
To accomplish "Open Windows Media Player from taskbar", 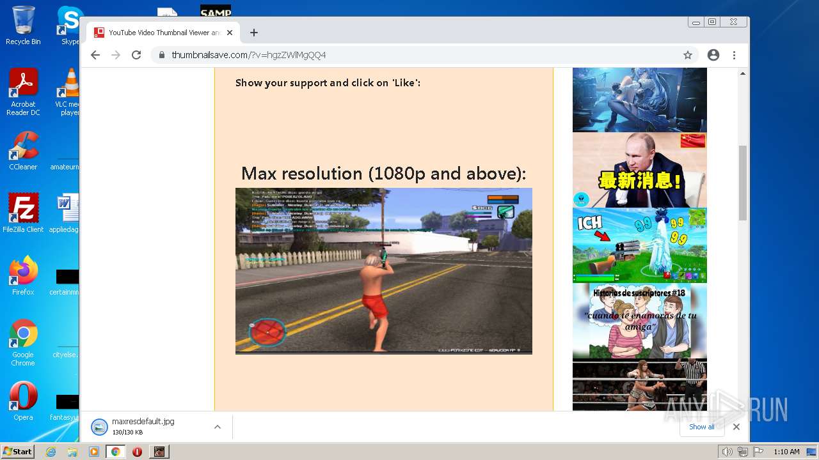I will point(94,452).
